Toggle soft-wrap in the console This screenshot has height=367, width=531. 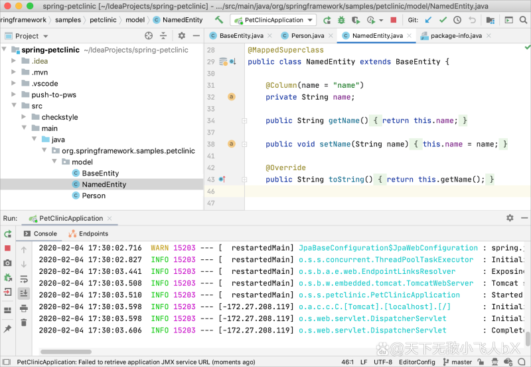click(24, 279)
